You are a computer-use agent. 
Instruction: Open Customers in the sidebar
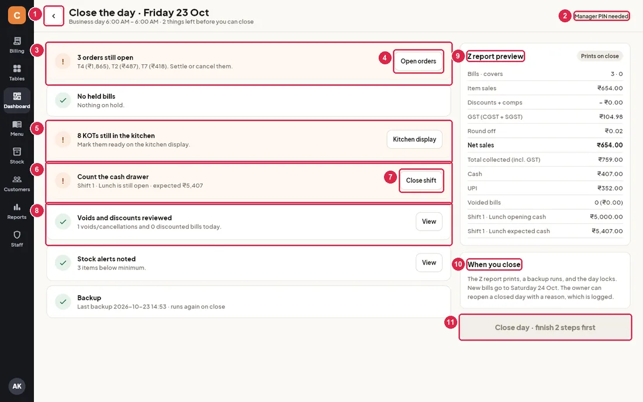(x=17, y=183)
